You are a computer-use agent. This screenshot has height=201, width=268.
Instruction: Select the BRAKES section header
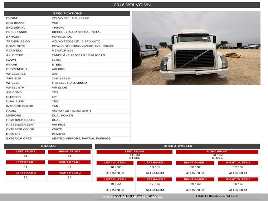tap(48, 146)
